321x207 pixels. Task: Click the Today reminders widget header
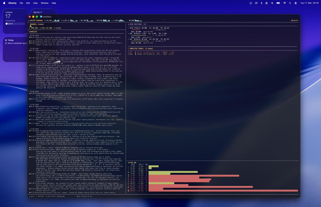click(x=11, y=40)
